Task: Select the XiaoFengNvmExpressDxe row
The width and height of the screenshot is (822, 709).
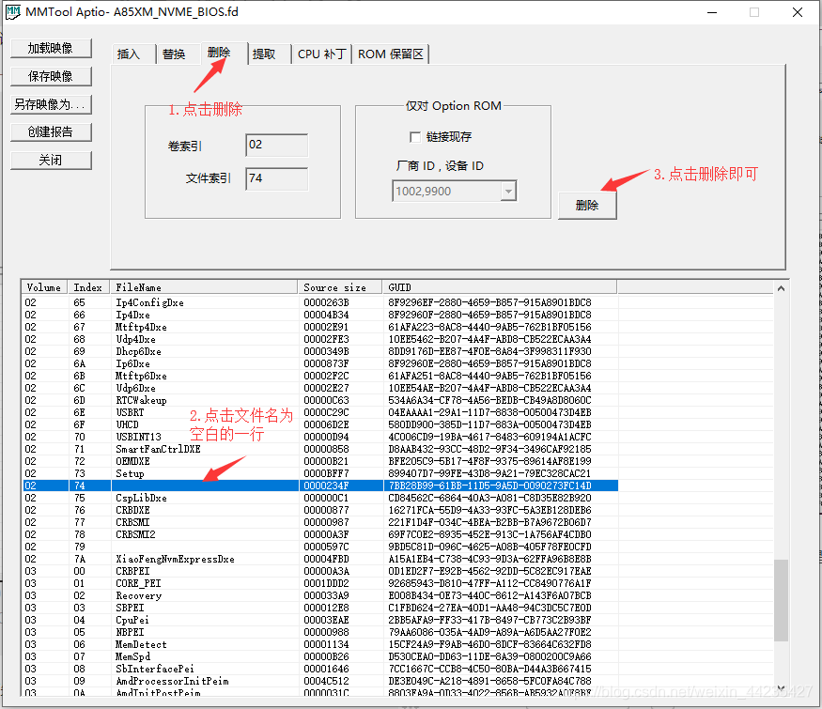Action: coord(320,559)
